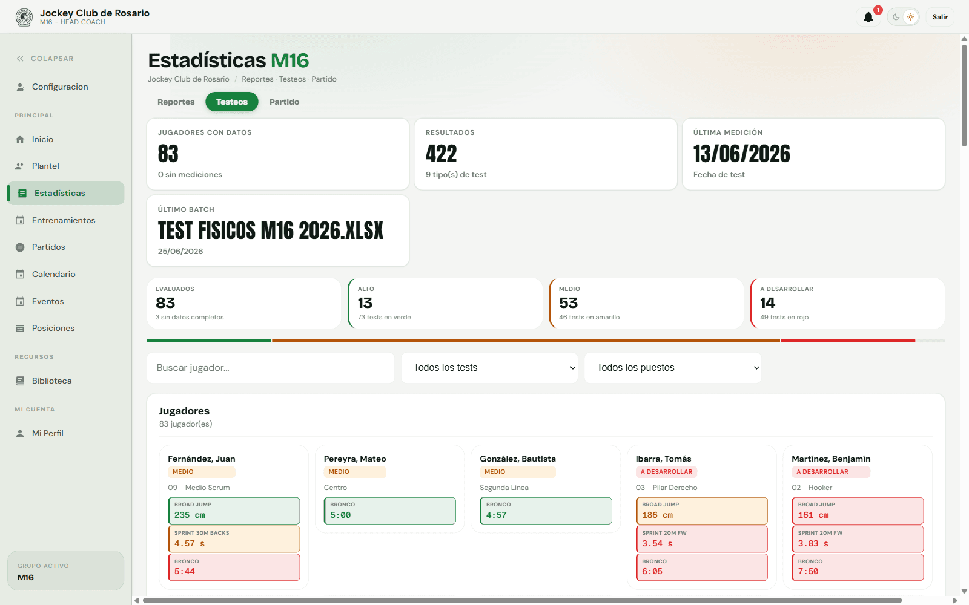Click the Sprint 20M FW 3.54 s tile
This screenshot has width=969, height=605.
pos(702,539)
